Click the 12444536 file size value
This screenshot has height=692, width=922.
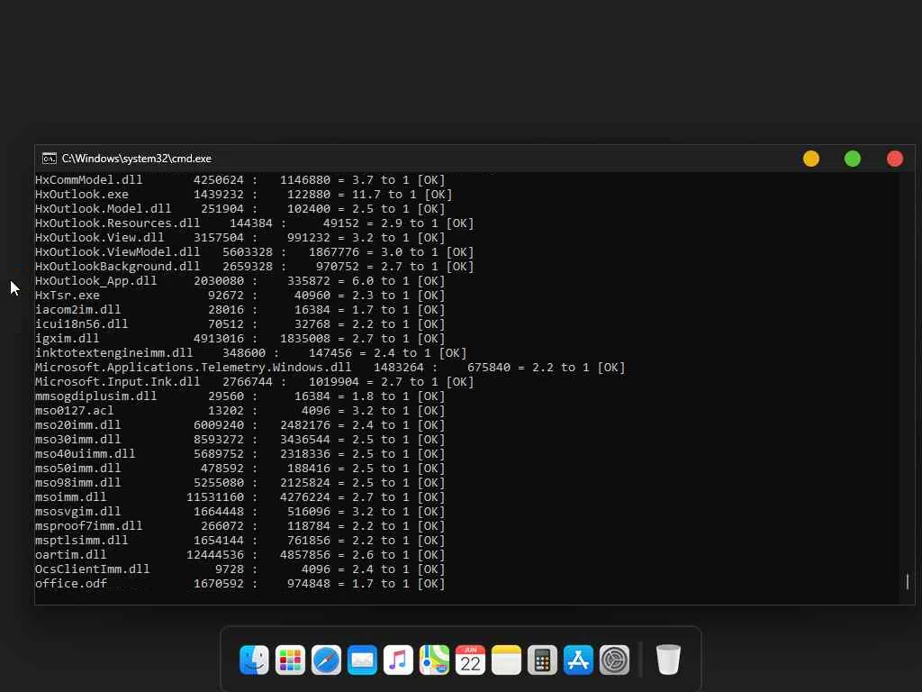[x=215, y=555]
